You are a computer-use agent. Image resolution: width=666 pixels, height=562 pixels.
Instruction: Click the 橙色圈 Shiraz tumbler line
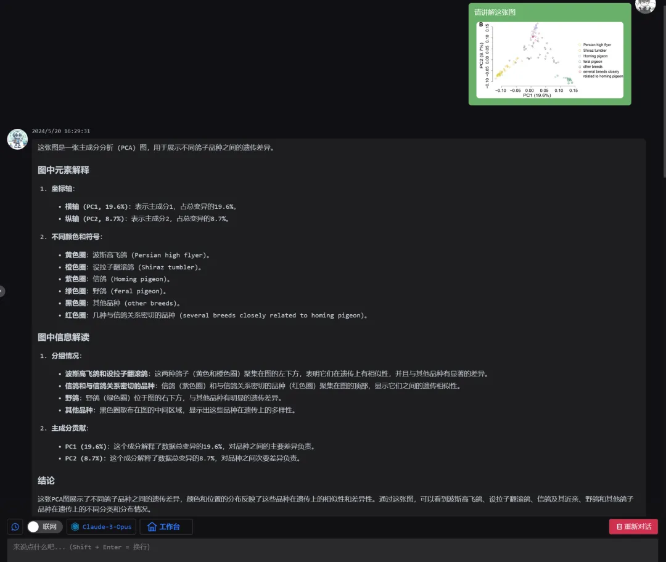coord(133,267)
